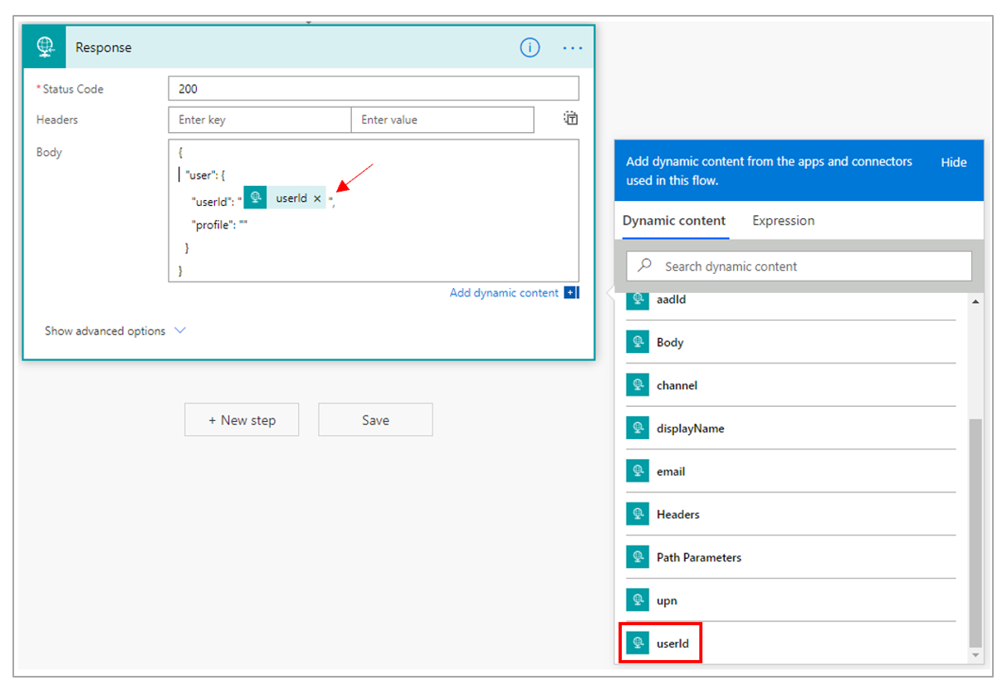1007x690 pixels.
Task: Expand Show advanced options chevron
Action: (x=179, y=330)
